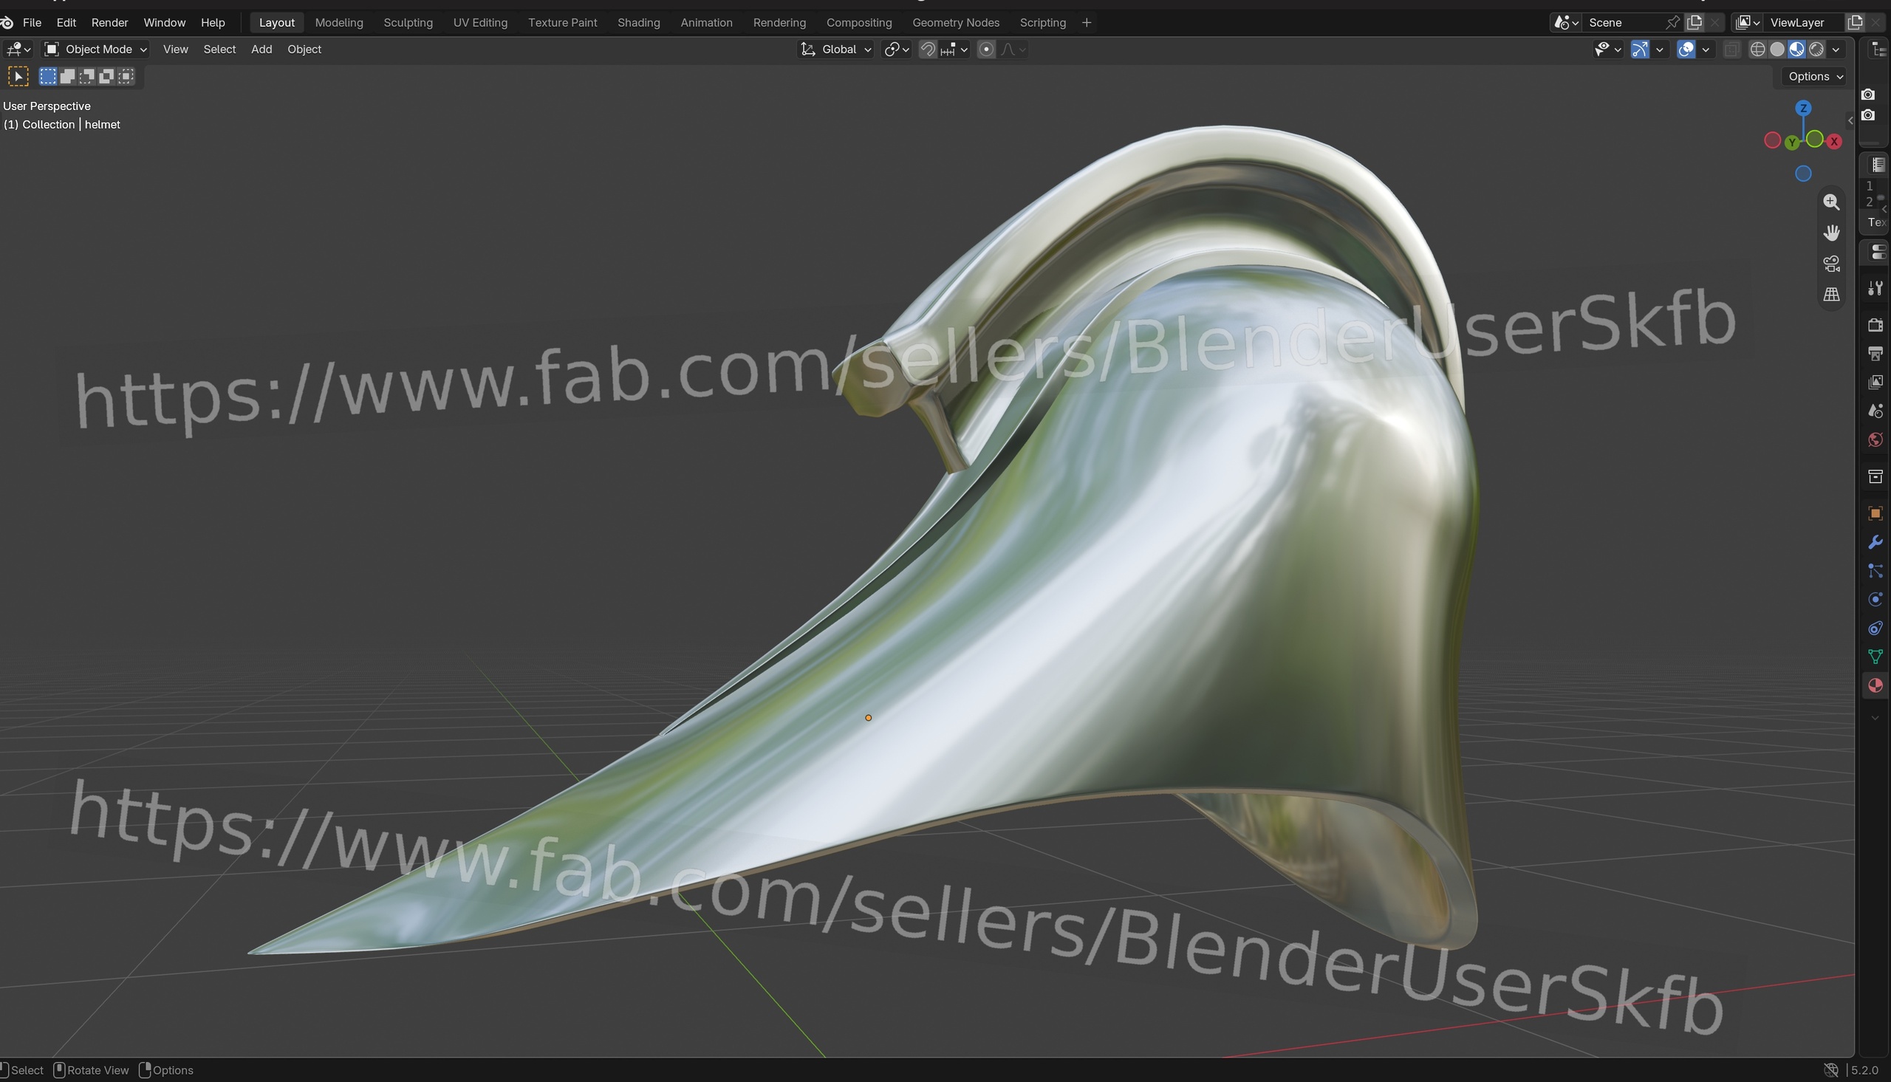Switch to the Geometry Nodes workspace tab

(x=956, y=22)
